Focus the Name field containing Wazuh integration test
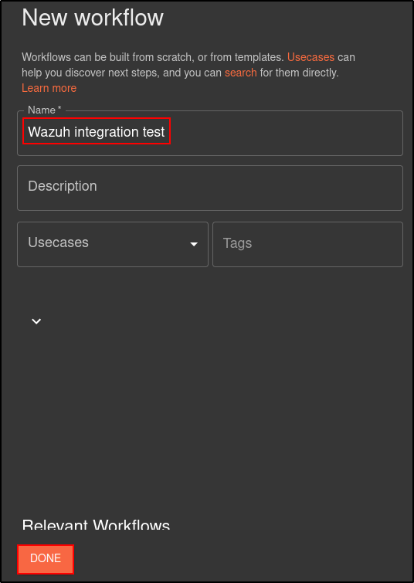The height and width of the screenshot is (583, 414). tap(210, 133)
